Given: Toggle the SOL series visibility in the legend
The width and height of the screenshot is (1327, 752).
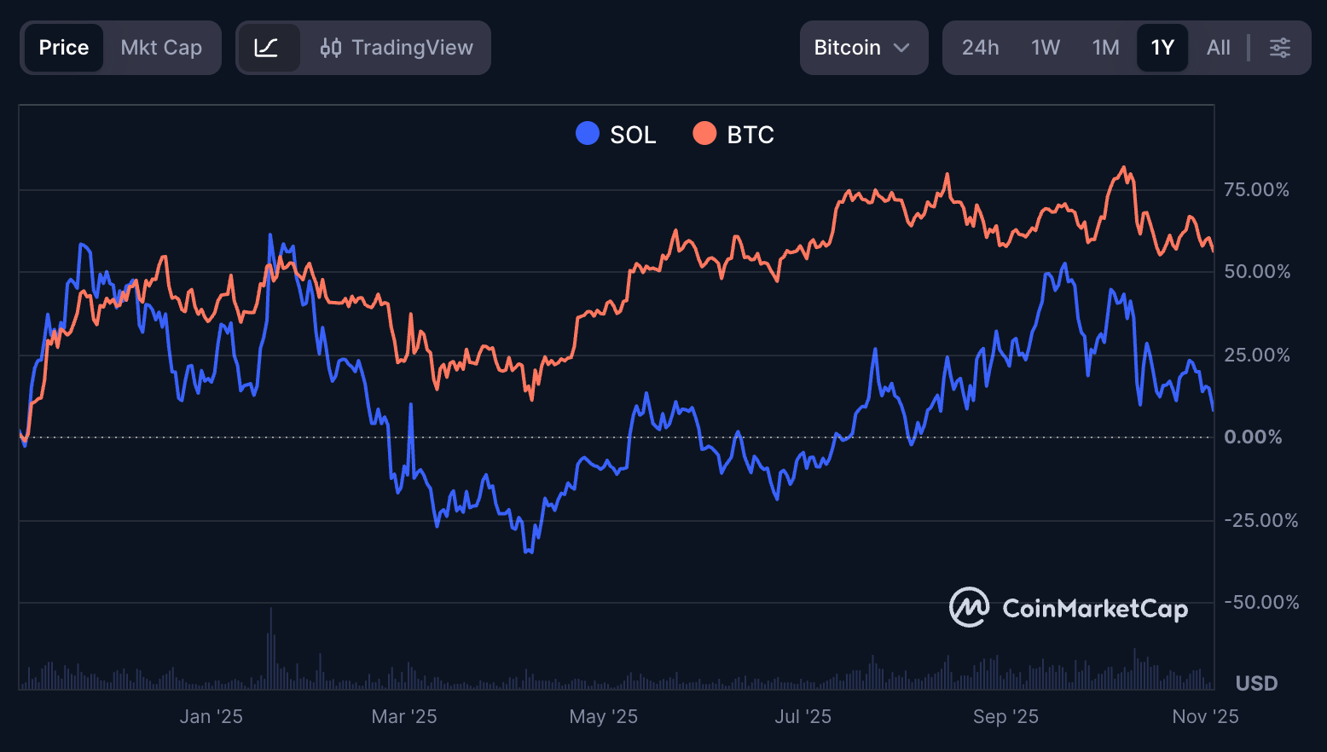Looking at the screenshot, I should click(614, 134).
